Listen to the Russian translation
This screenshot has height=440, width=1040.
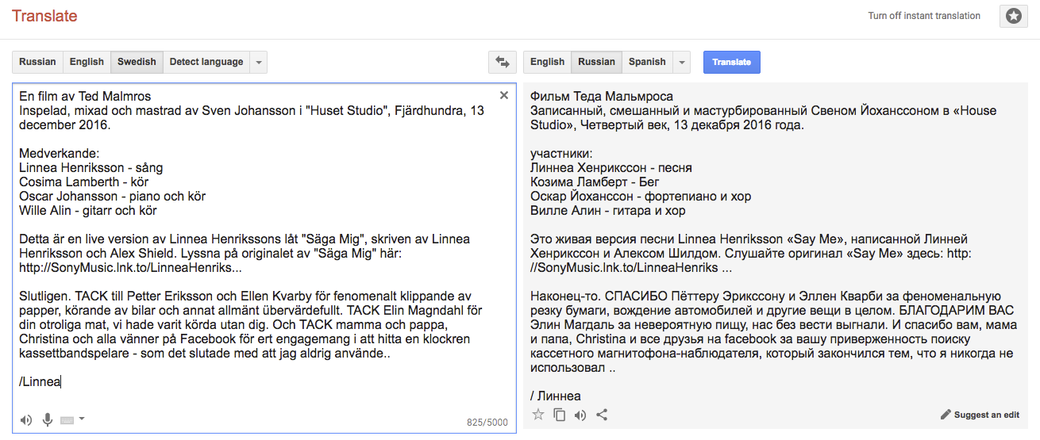point(580,415)
